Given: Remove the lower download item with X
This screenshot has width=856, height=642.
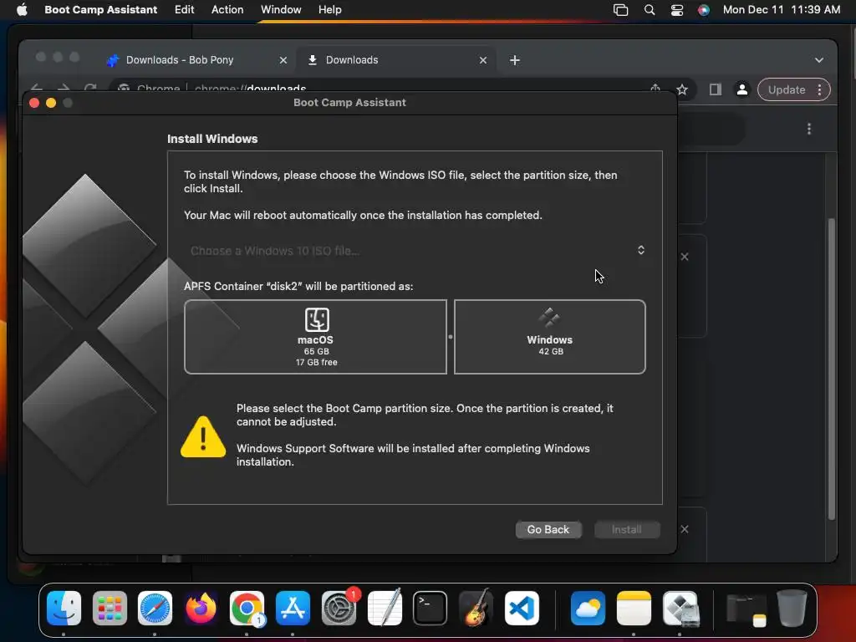Looking at the screenshot, I should tap(685, 529).
